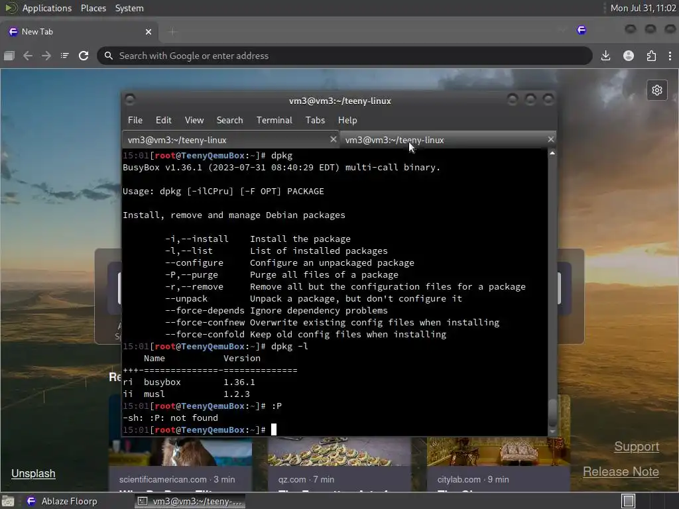Close the New Tab browser tab
The width and height of the screenshot is (679, 509).
tap(148, 32)
